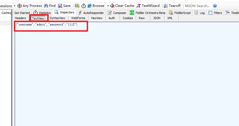This screenshot has width=239, height=126.
Task: Switch to the Log tab
Action: tap(200, 13)
